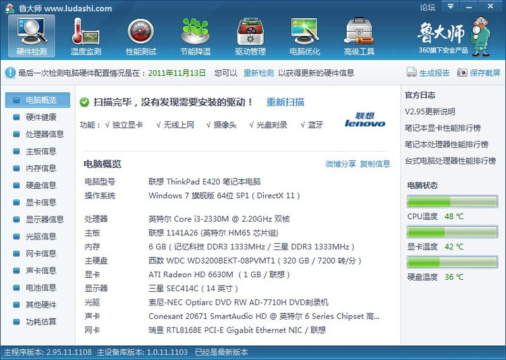Click the 保存截屏 camera icon
The height and width of the screenshot is (360, 506).
[462, 73]
